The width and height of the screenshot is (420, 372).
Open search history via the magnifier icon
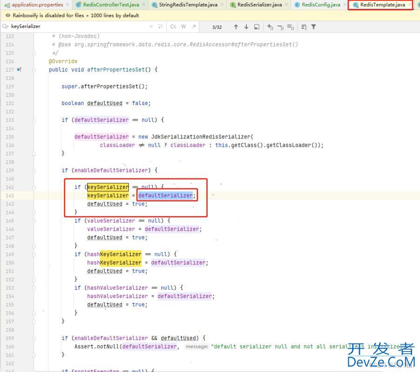coord(6,26)
